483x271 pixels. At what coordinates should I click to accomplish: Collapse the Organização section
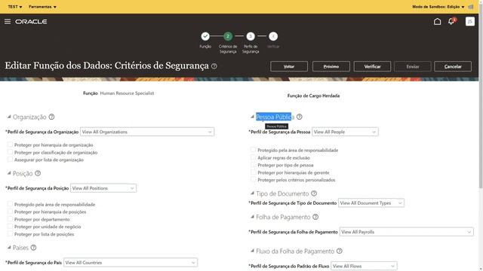(x=9, y=117)
